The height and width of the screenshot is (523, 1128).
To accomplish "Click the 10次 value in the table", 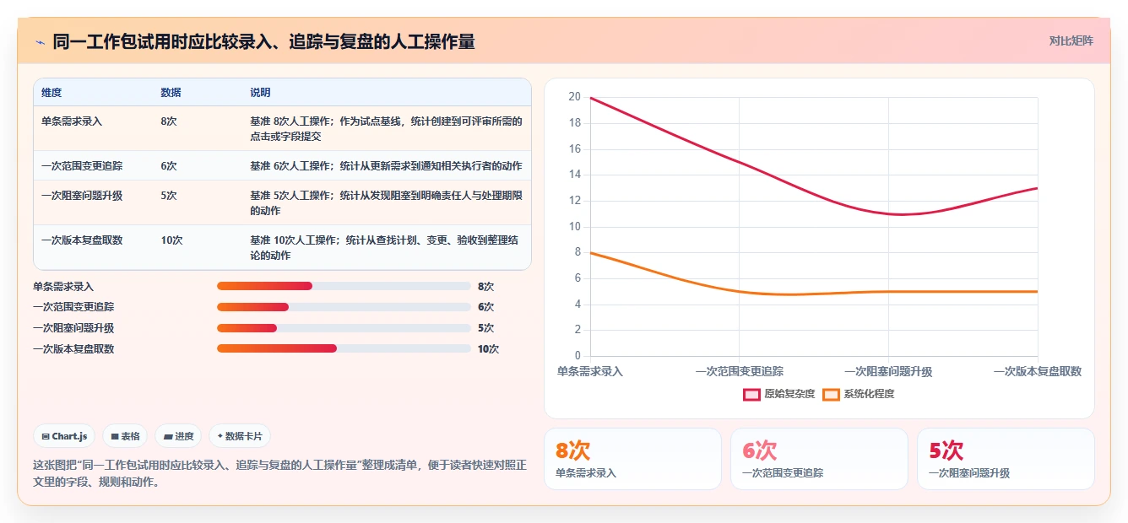I will point(171,240).
